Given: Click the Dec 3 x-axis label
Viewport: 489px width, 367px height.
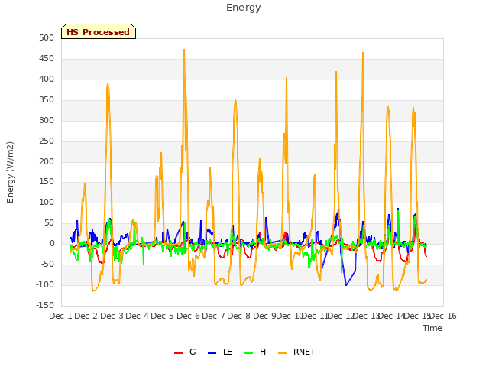Looking at the screenshot, I should click(112, 316).
